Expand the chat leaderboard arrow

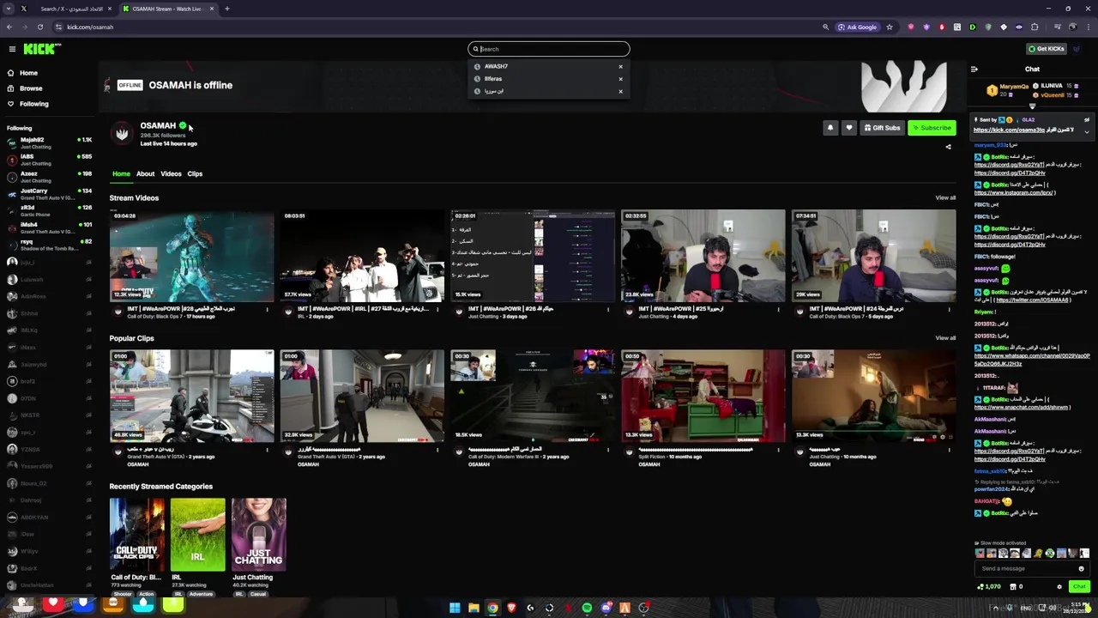1032,106
